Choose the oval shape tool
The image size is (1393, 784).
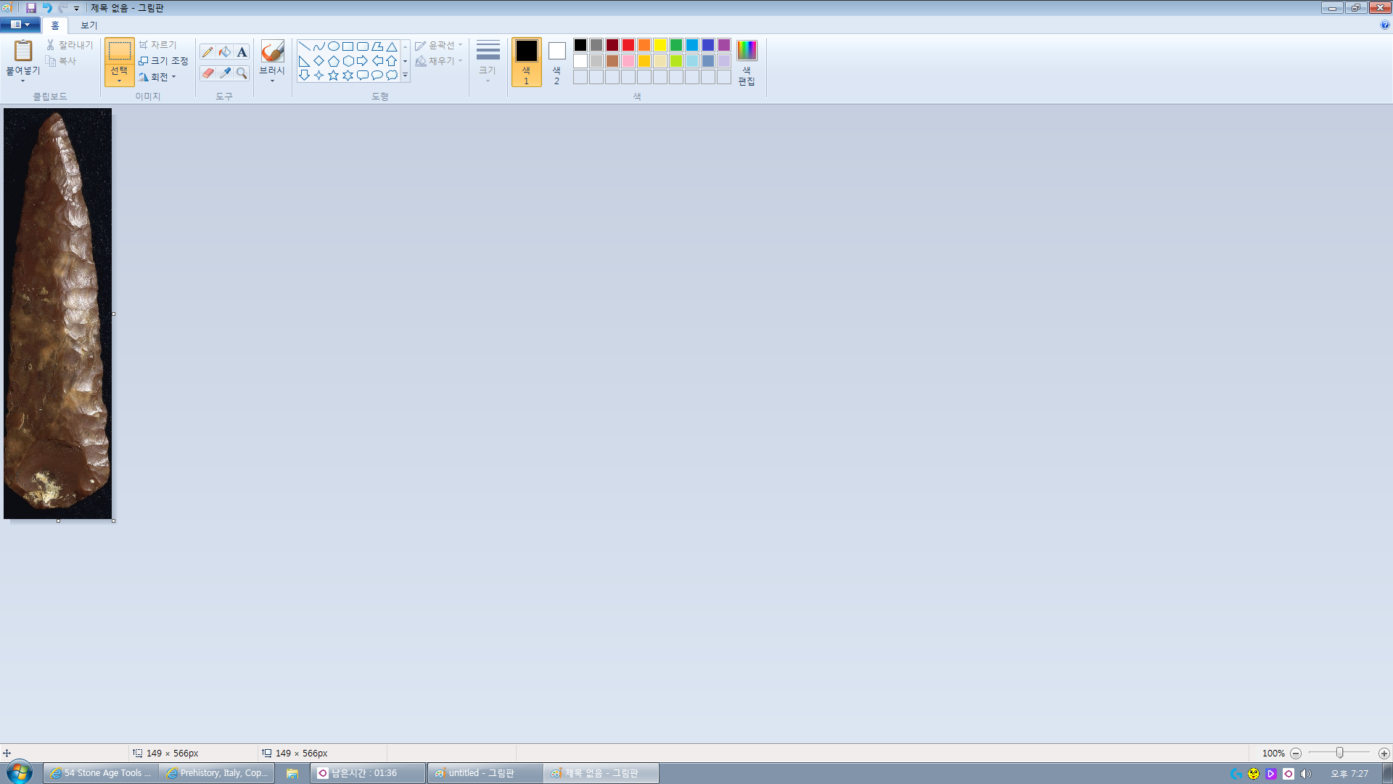pos(333,46)
